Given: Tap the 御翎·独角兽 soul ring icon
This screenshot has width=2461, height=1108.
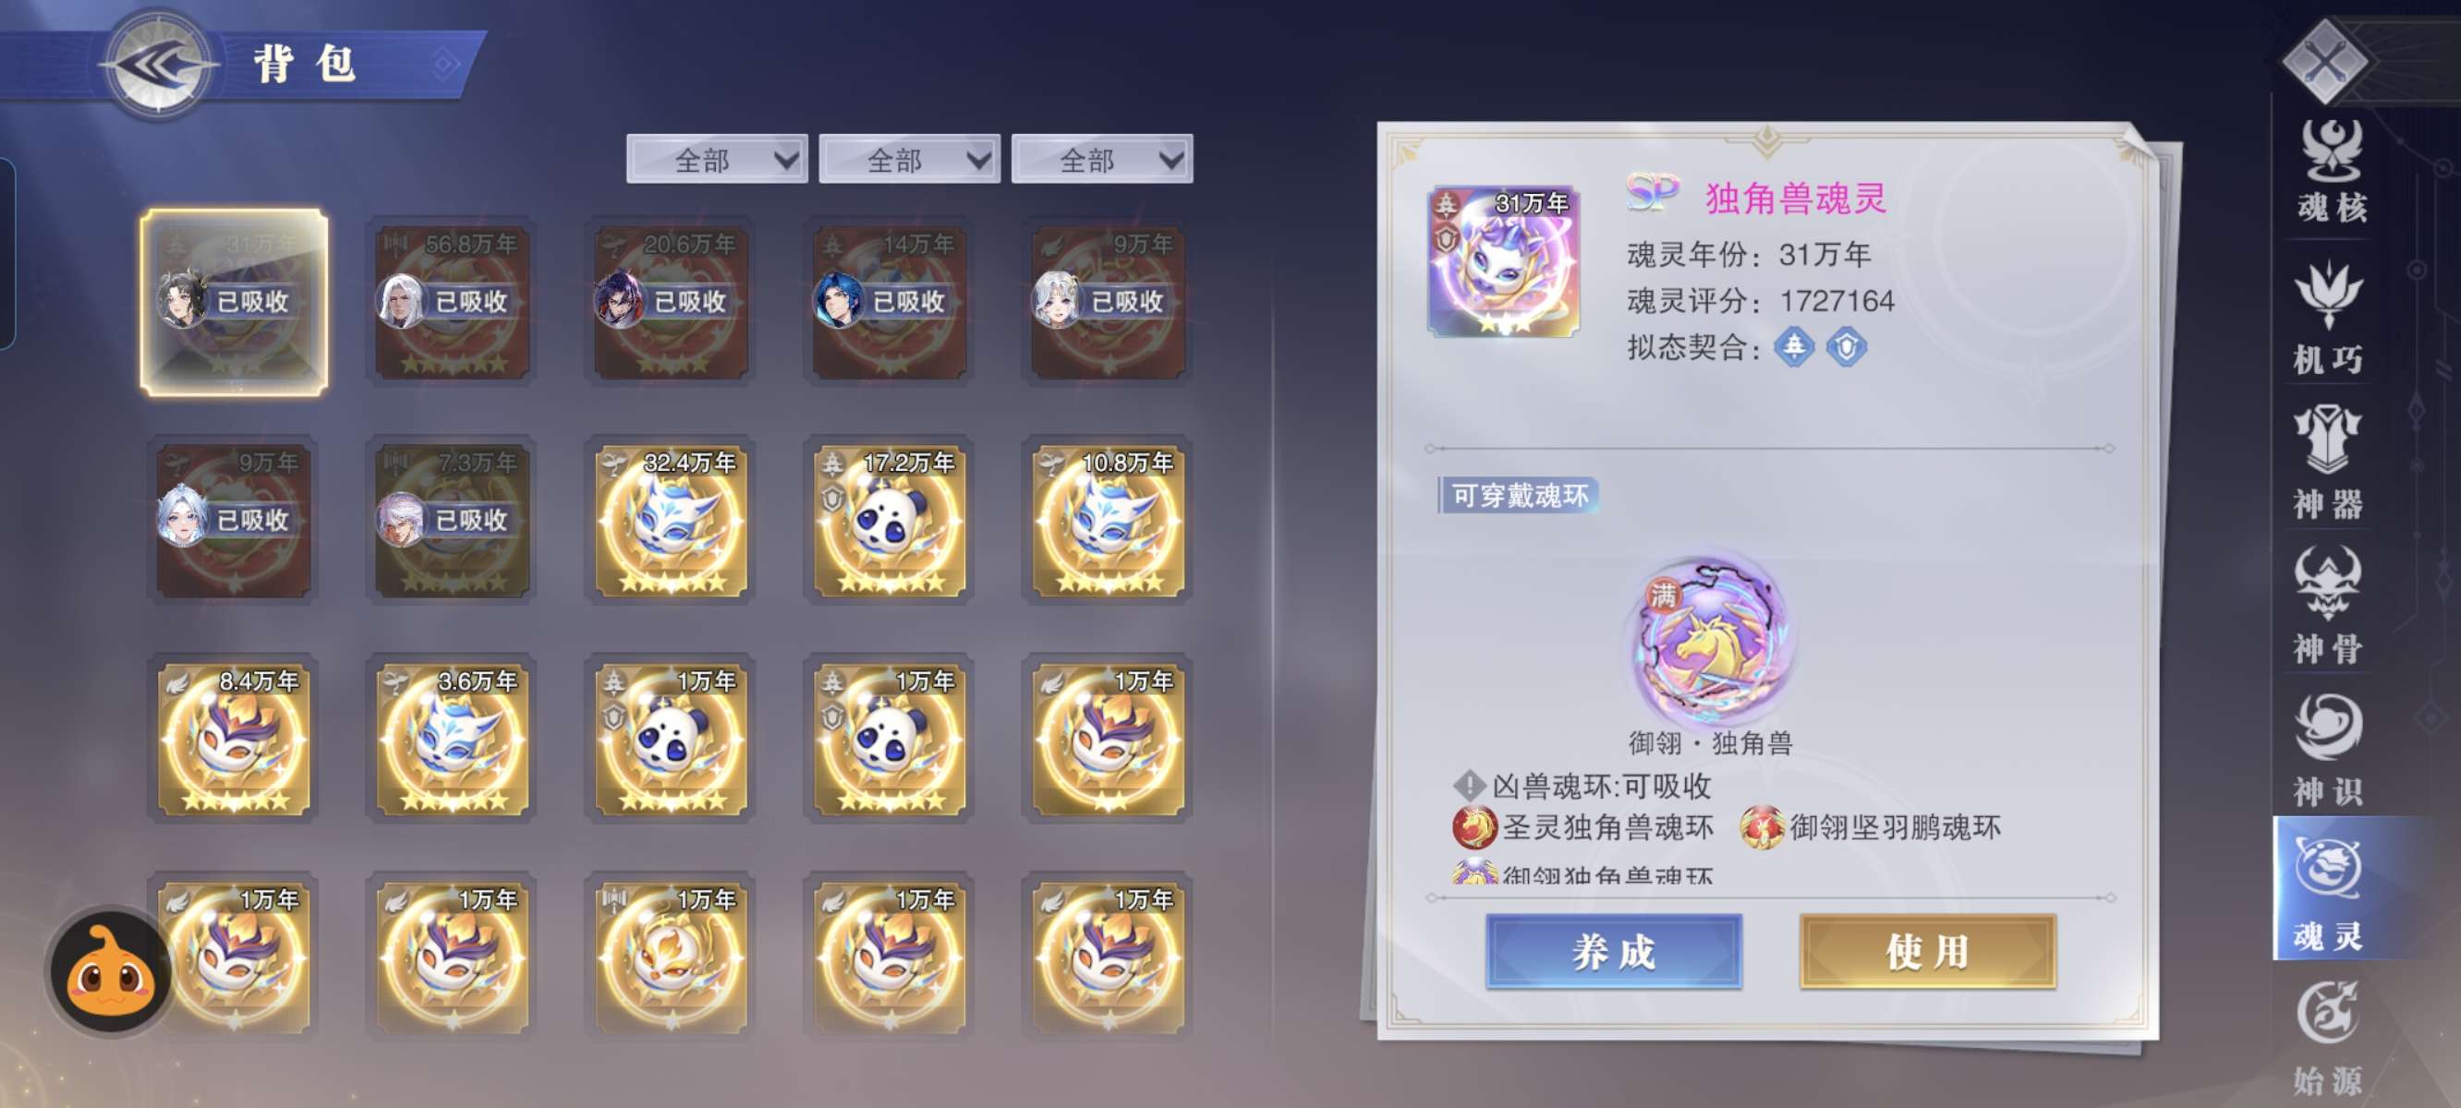Looking at the screenshot, I should 1710,642.
